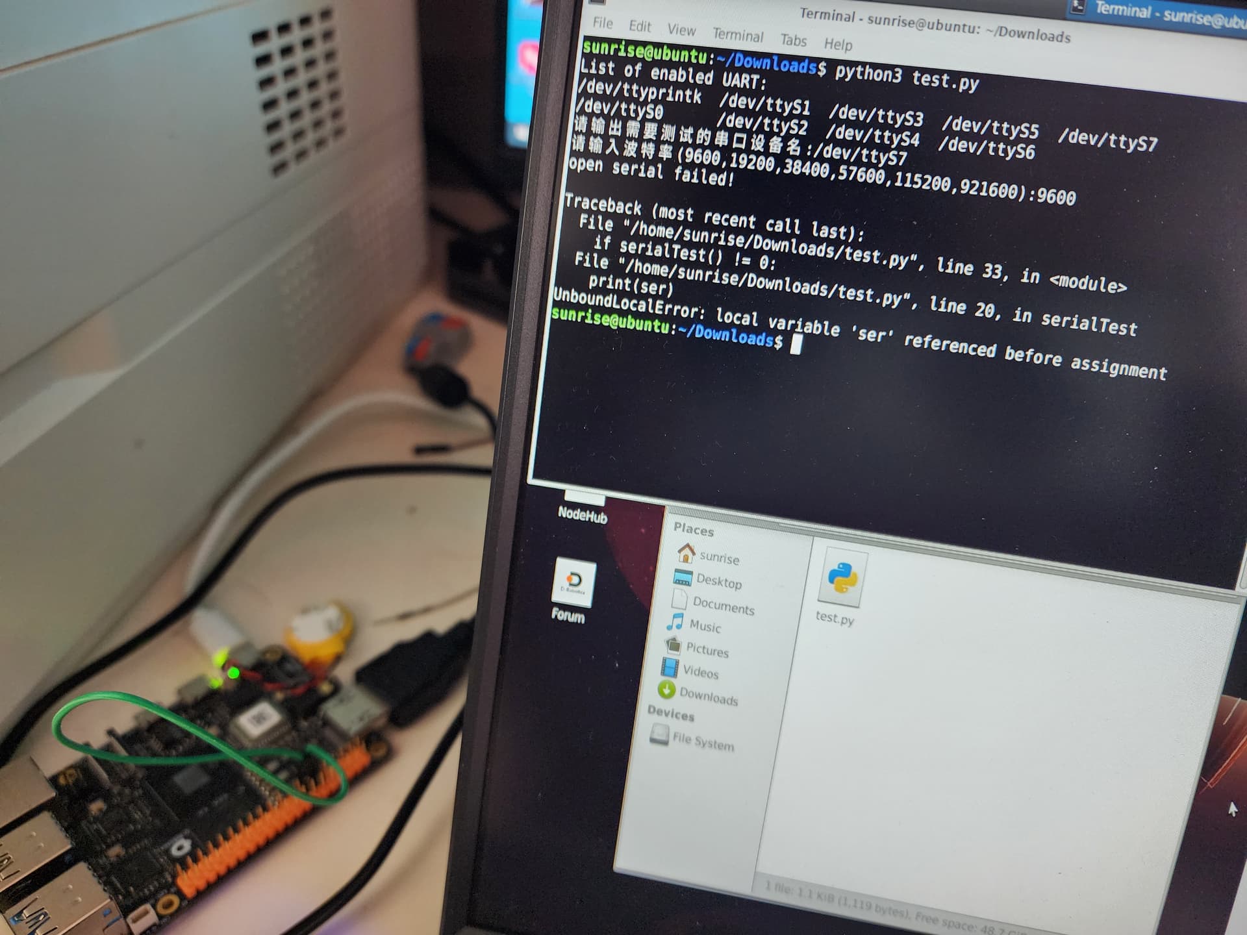This screenshot has width=1247, height=935.
Task: Open Documents in file manager sidebar
Action: (x=712, y=603)
